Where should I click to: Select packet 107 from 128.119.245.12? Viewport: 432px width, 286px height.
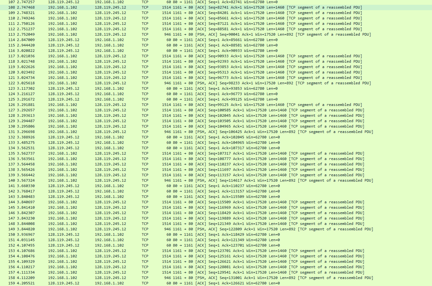coord(127,2)
